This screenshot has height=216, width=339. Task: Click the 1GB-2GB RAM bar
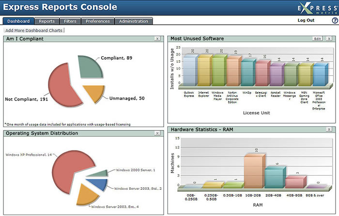pos(254,171)
